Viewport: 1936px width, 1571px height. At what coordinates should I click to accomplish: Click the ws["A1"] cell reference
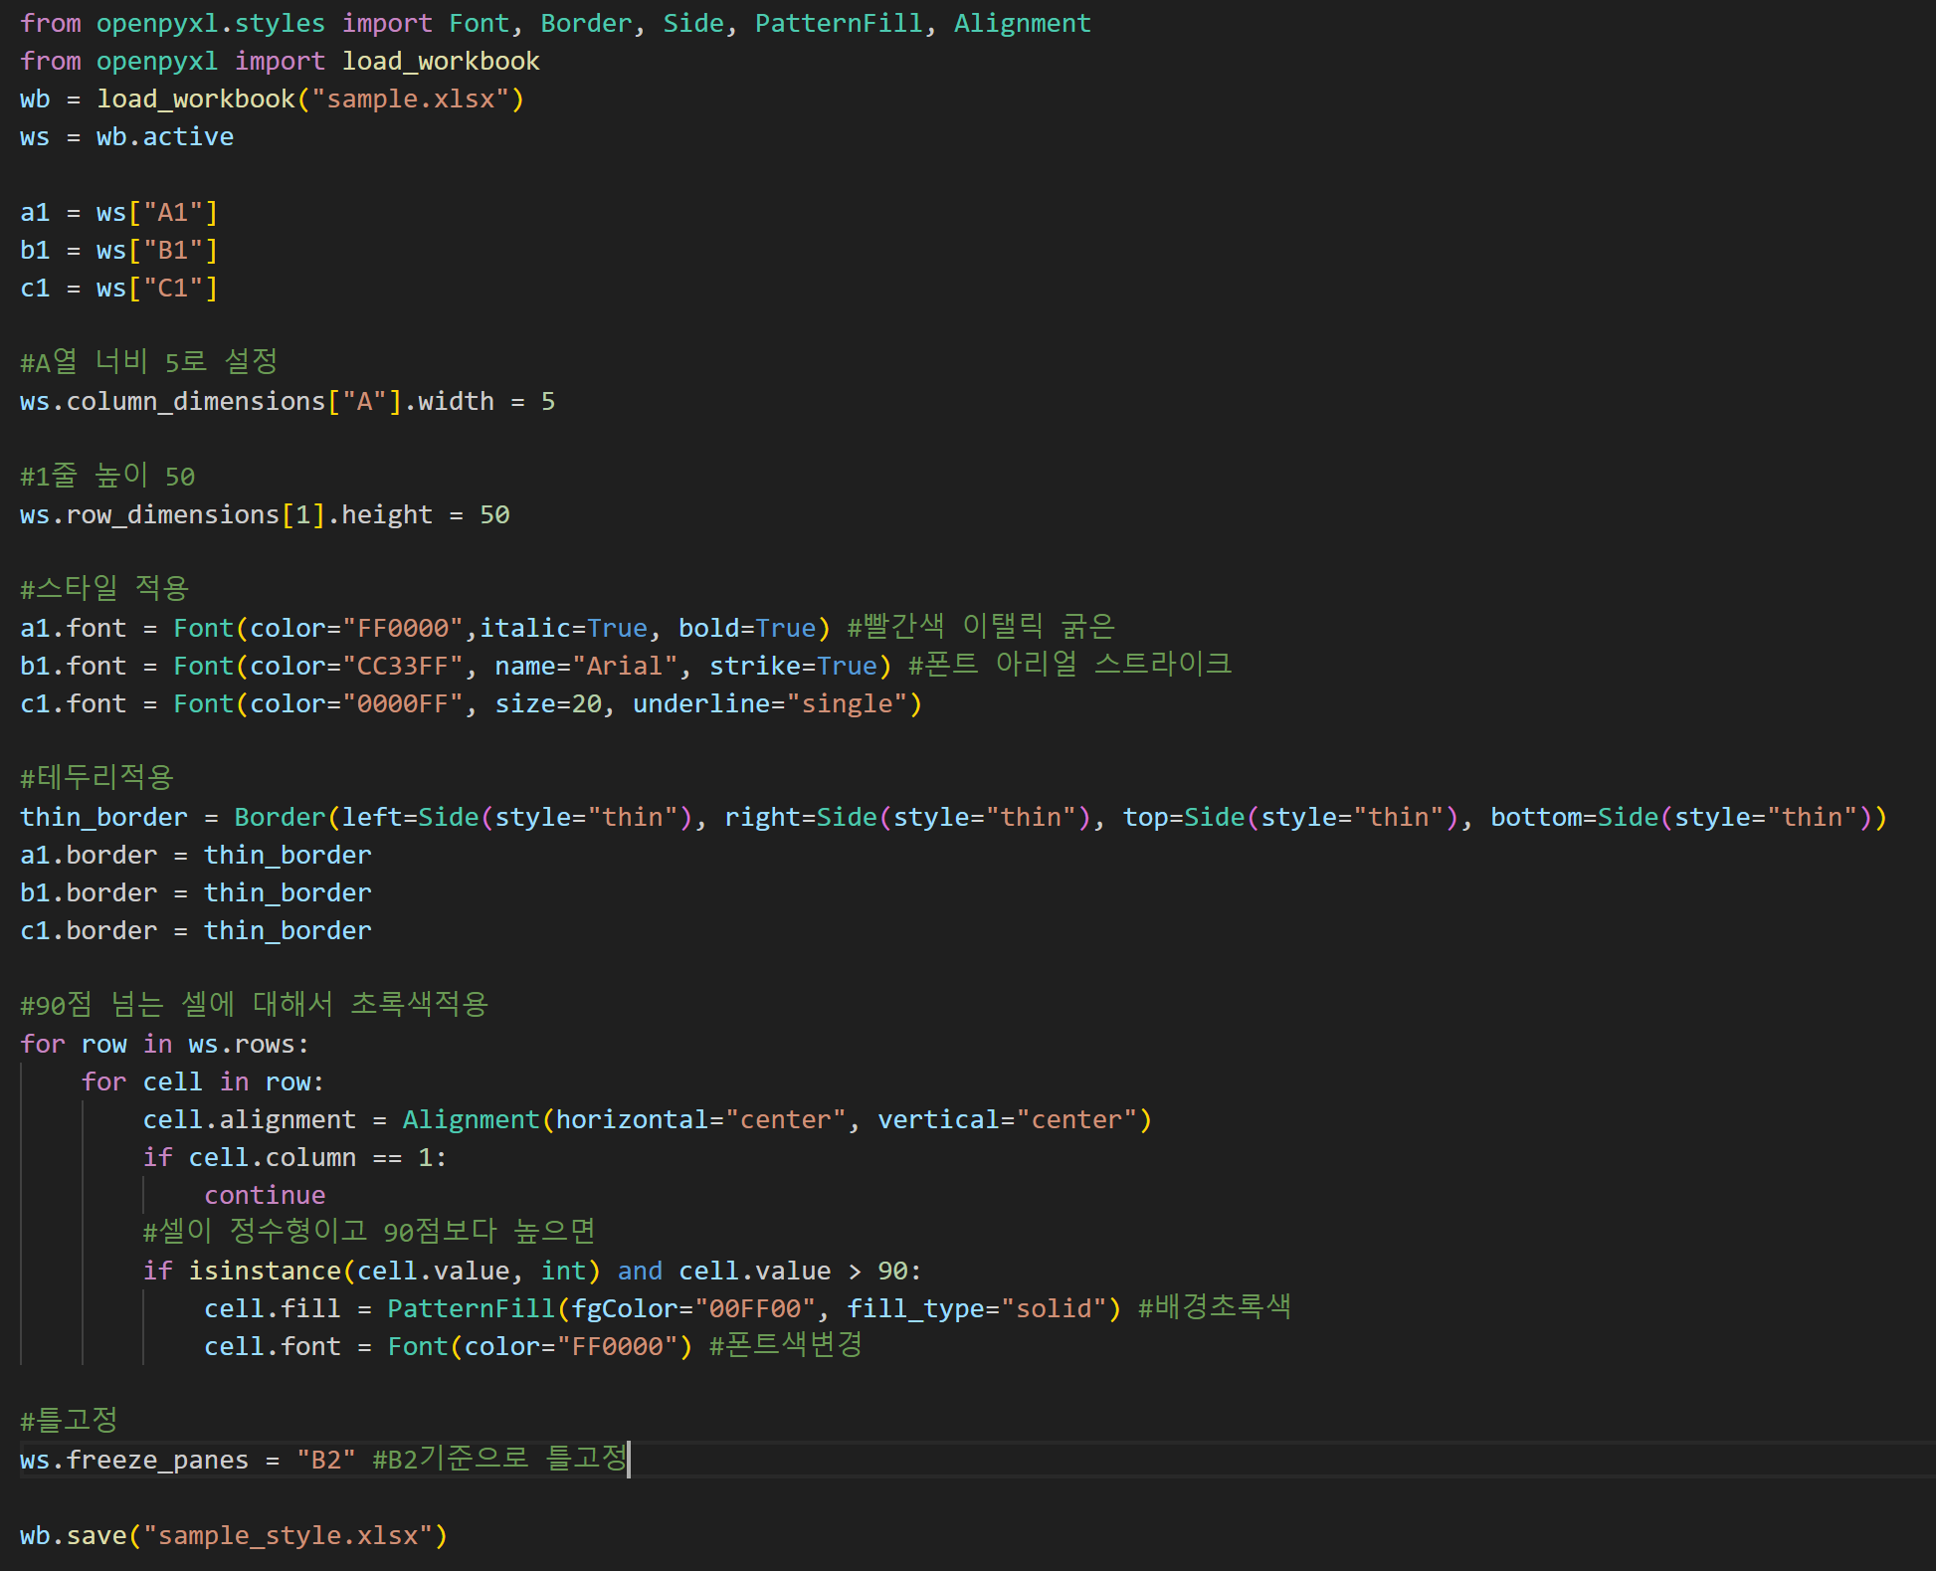[x=156, y=213]
